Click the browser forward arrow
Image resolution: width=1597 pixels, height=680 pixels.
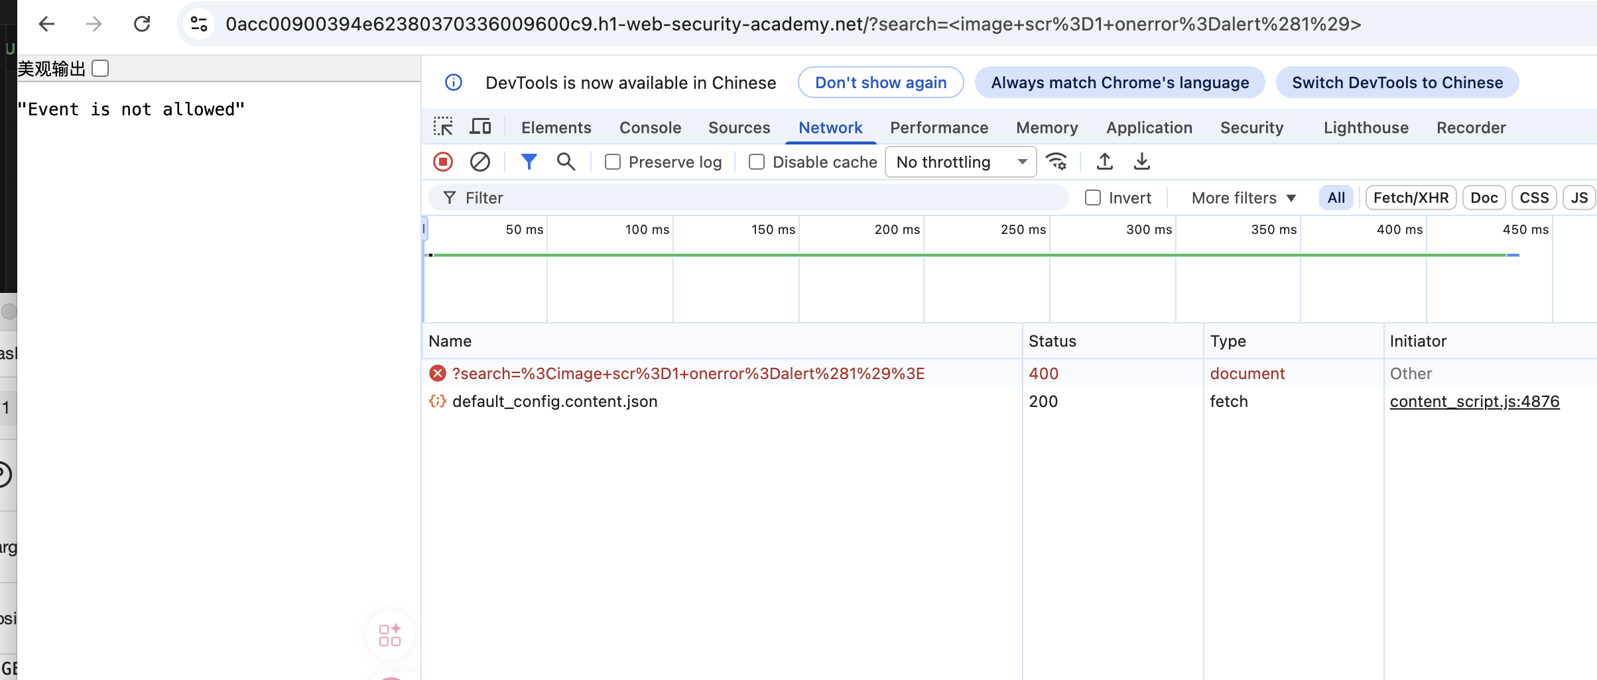click(x=94, y=24)
